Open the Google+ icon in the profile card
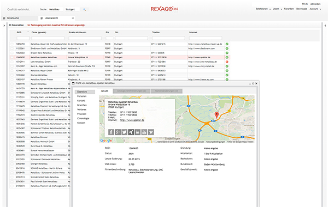Screen dimensions: 328x207 (x=118, y=132)
